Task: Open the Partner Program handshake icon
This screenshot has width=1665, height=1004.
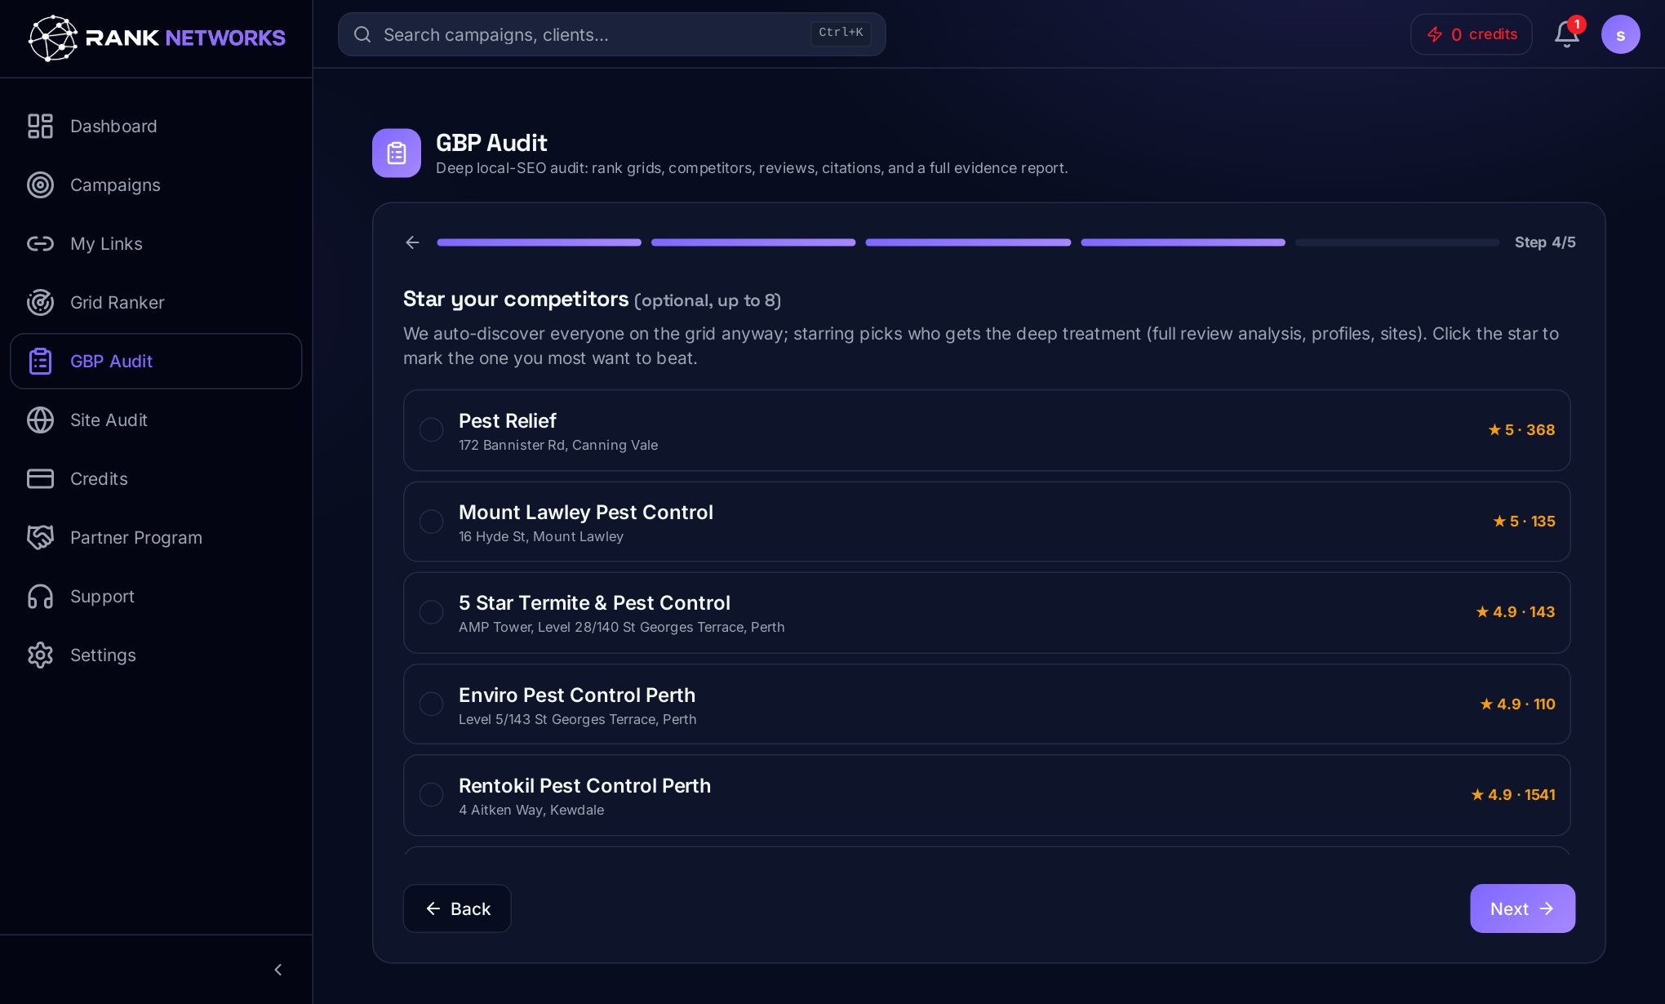Action: click(40, 537)
